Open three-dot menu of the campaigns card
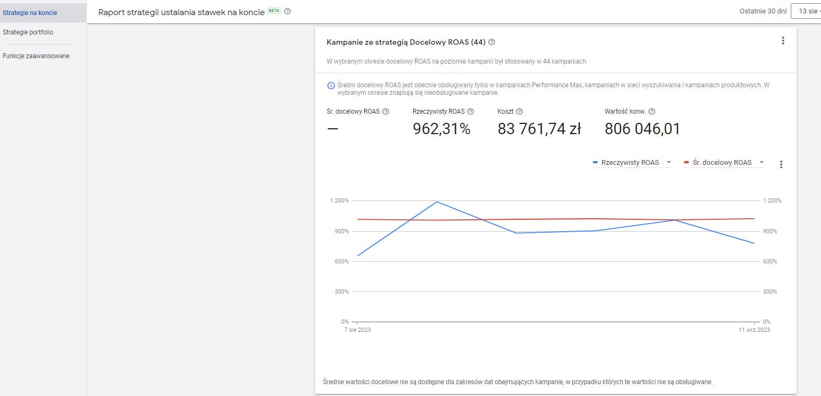Viewport: 821px width, 396px height. [x=783, y=40]
